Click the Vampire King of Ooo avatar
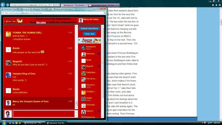The image size is (222, 125). tap(8, 75)
